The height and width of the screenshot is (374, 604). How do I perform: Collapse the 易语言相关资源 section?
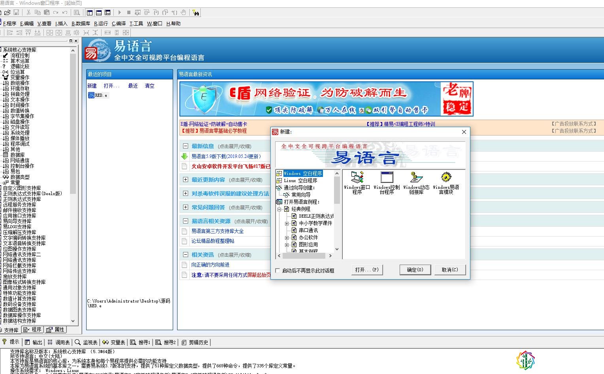pos(185,221)
